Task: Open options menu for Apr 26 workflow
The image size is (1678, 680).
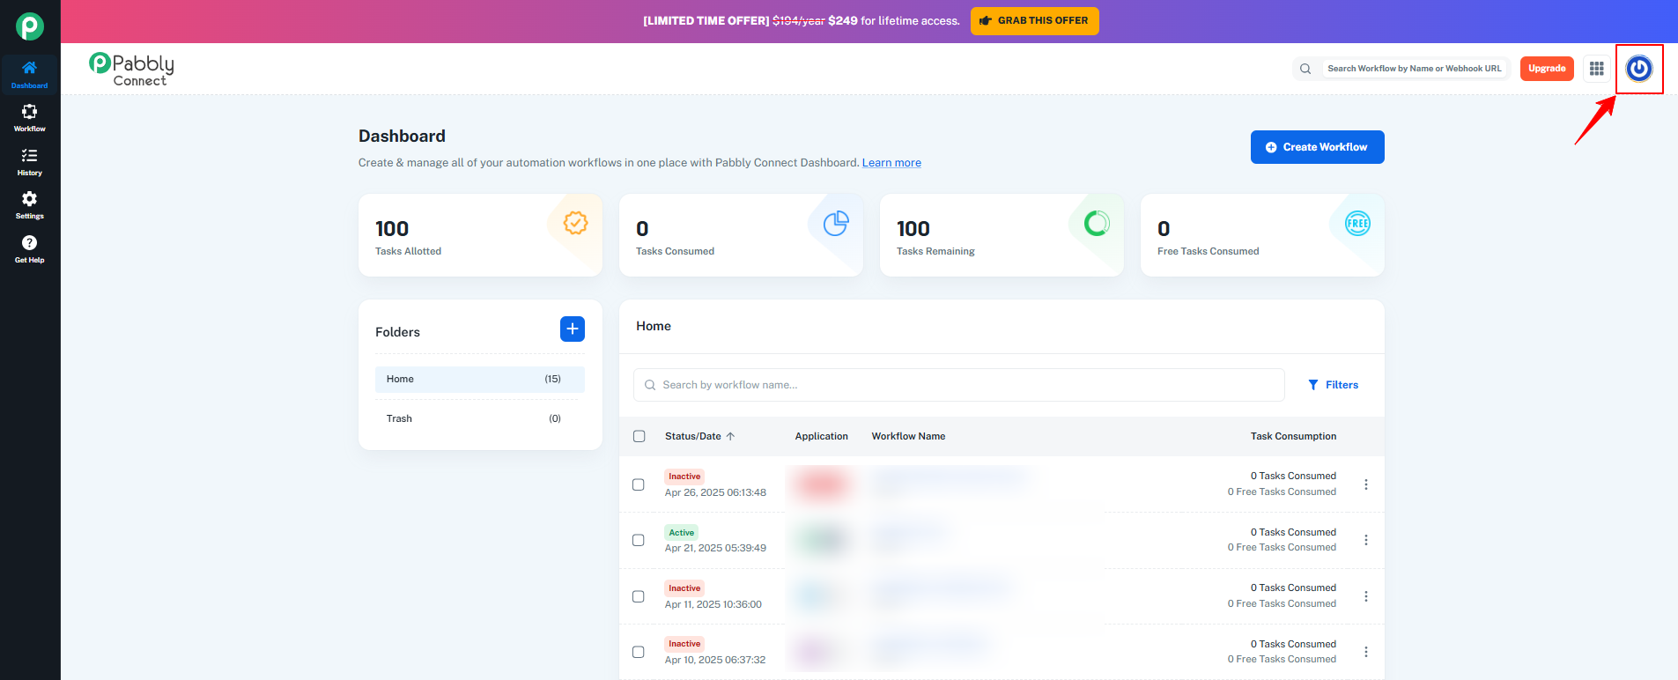Action: [1366, 484]
